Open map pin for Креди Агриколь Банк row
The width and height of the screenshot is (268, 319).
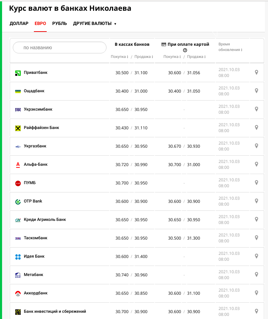pos(257,219)
